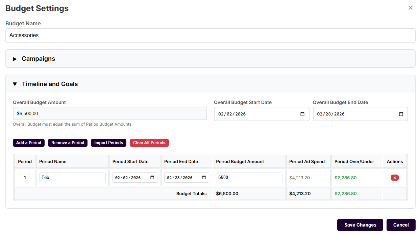Open the calendar picker for Period End Date
Image resolution: width=420 pixels, height=235 pixels.
[204, 177]
